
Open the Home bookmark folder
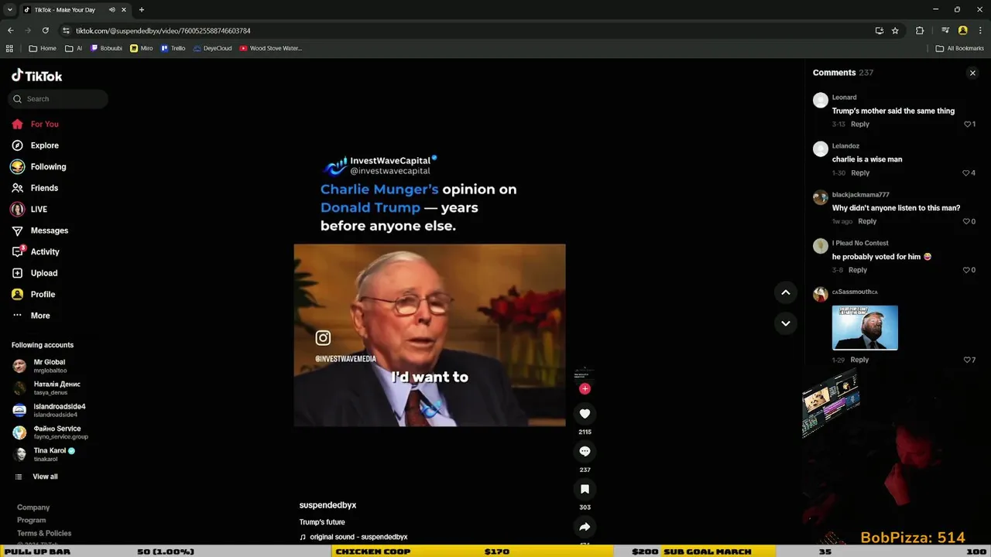(x=43, y=48)
